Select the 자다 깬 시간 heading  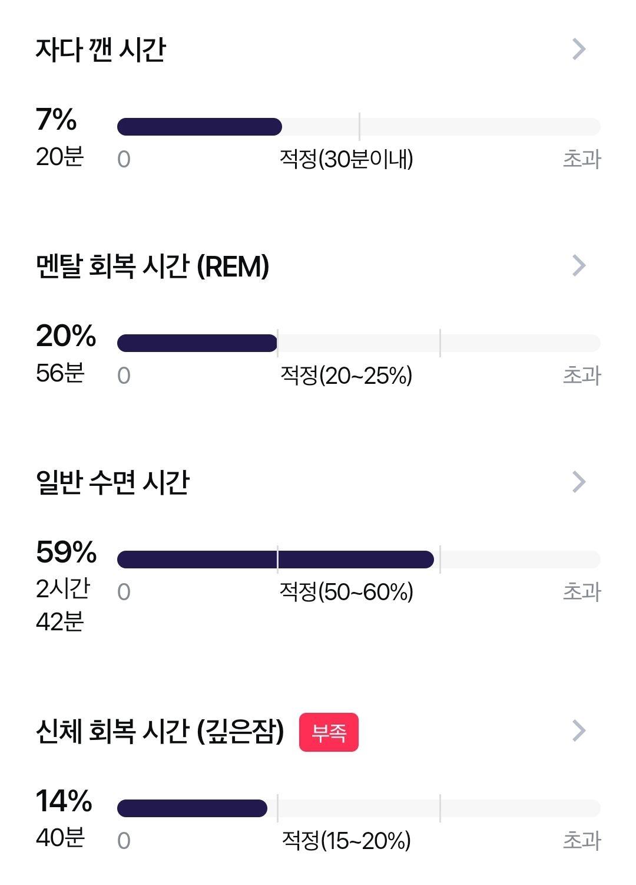[101, 50]
